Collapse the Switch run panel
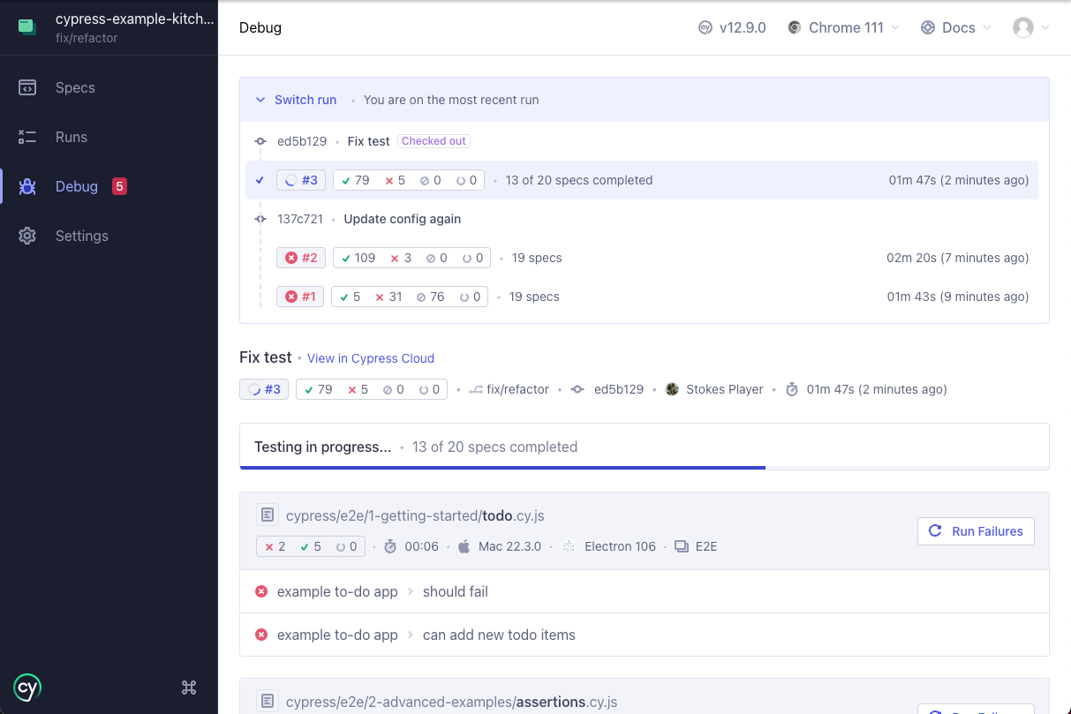The image size is (1071, 714). [296, 100]
